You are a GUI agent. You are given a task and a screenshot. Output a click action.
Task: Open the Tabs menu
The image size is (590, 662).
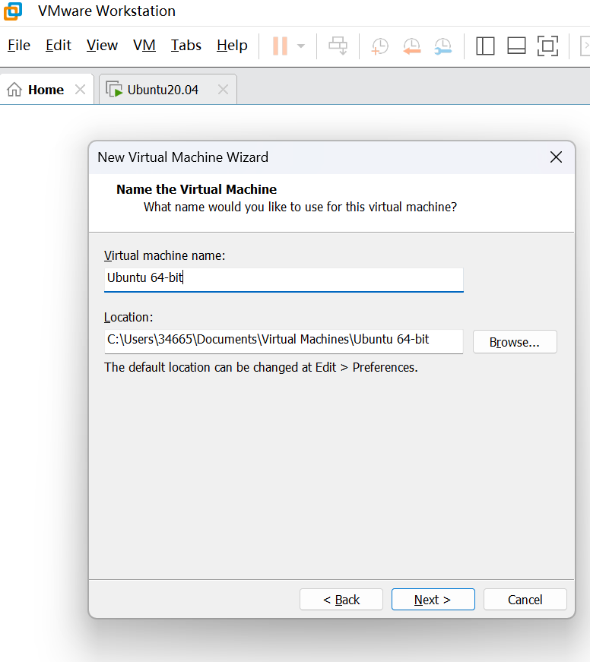coord(186,46)
